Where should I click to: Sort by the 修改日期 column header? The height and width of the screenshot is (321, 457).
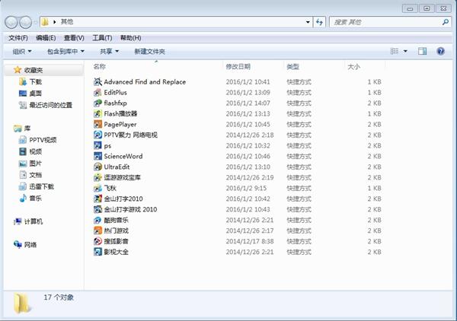238,67
